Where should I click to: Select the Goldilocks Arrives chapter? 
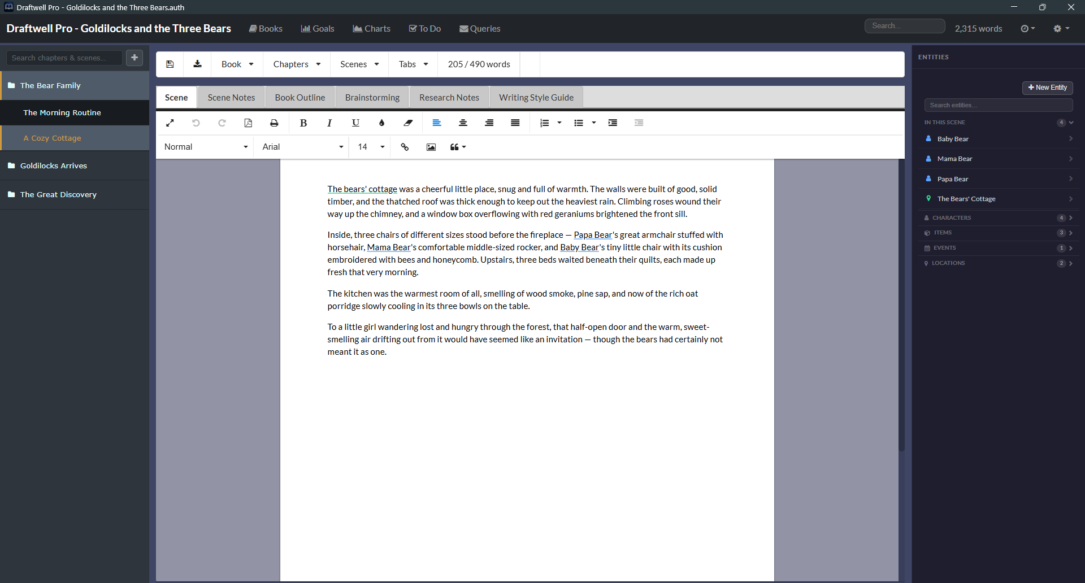click(75, 166)
